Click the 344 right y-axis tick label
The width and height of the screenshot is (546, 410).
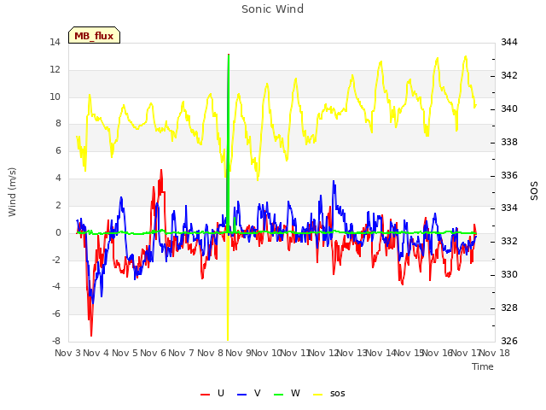pos(509,43)
